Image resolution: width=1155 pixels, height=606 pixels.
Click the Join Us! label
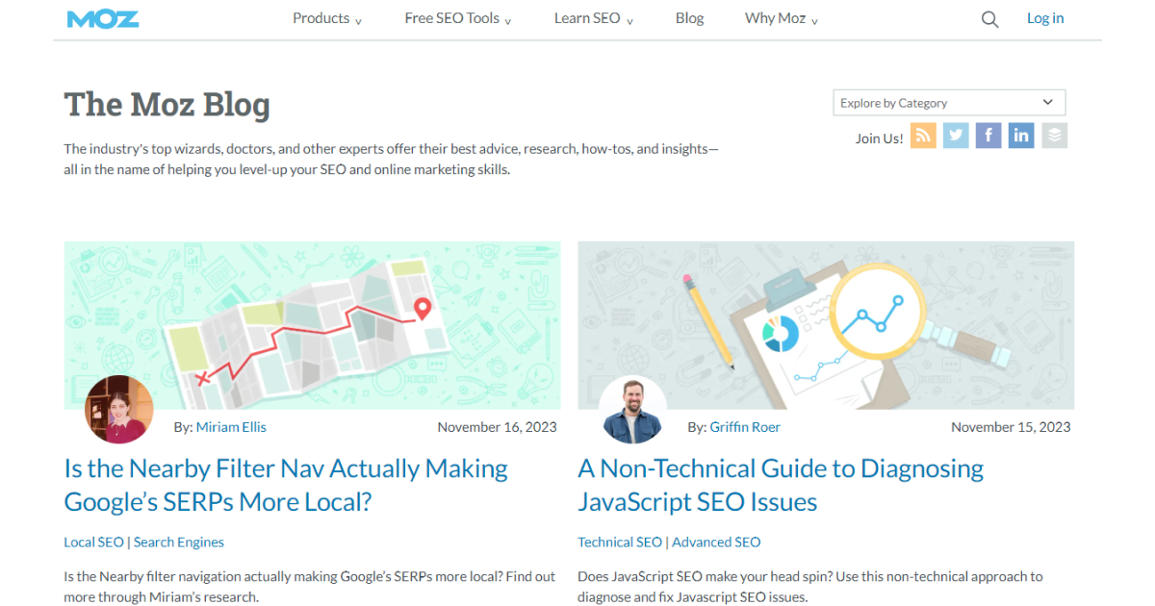pyautogui.click(x=880, y=139)
